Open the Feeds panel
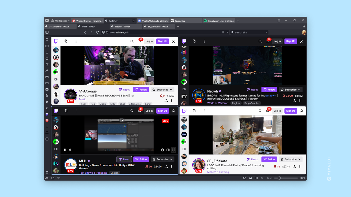This screenshot has height=197, width=351. coord(47,102)
